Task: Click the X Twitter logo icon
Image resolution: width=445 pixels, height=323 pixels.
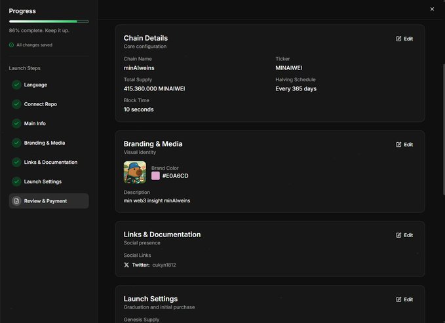Action: click(126, 265)
